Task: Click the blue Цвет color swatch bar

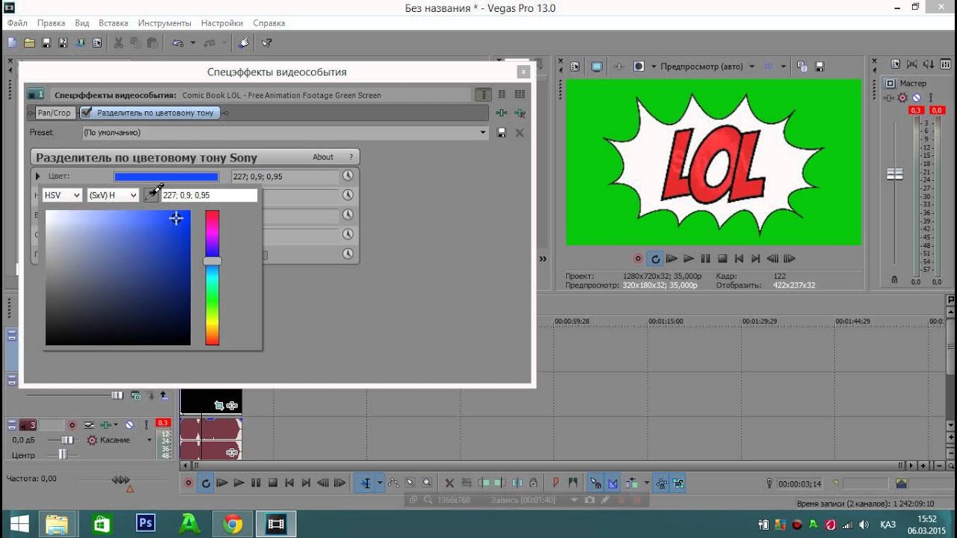Action: [x=166, y=177]
